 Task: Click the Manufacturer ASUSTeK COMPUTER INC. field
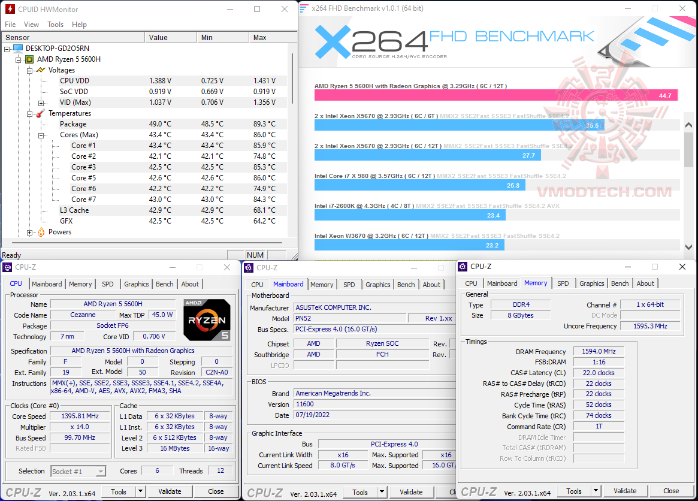[x=374, y=307]
